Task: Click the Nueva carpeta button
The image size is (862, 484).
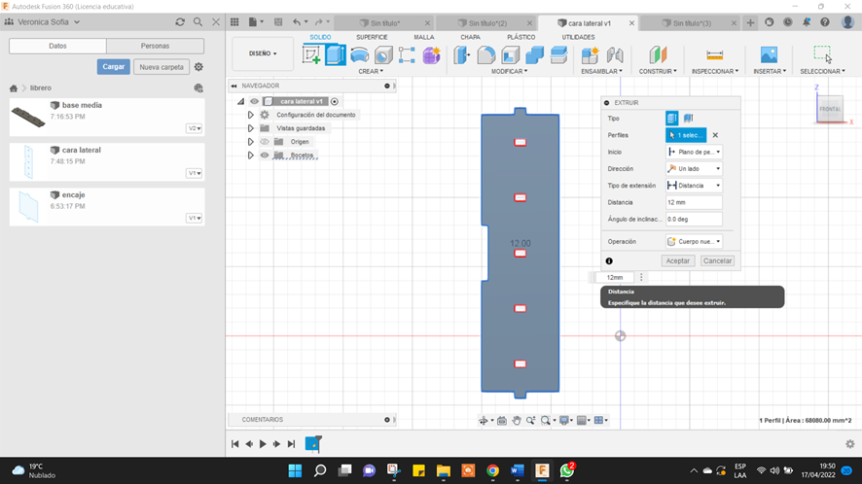Action: coord(162,67)
